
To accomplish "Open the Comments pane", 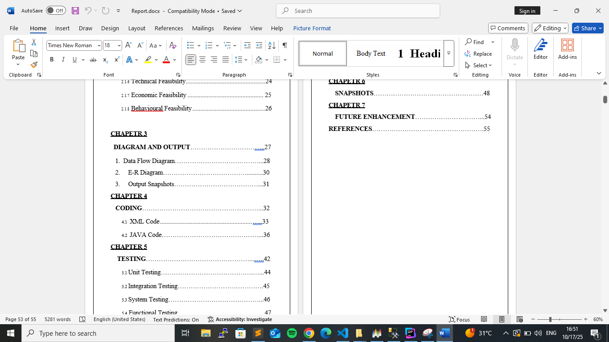I will 508,28.
